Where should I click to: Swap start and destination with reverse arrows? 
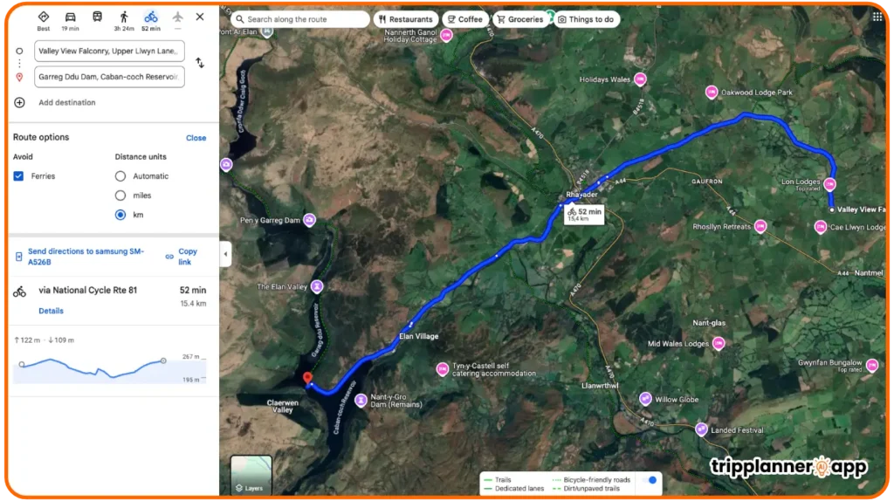point(200,63)
